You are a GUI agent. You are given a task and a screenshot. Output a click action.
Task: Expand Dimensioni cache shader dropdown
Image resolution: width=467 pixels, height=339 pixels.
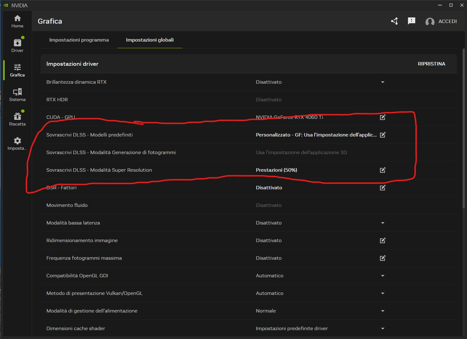382,328
